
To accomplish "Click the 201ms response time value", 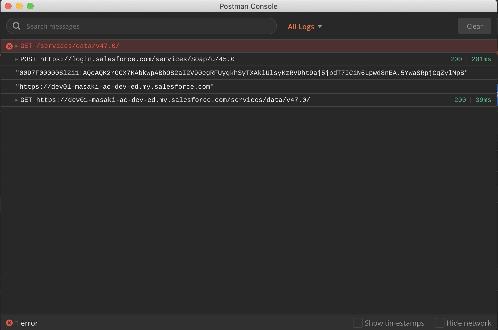I will (481, 59).
